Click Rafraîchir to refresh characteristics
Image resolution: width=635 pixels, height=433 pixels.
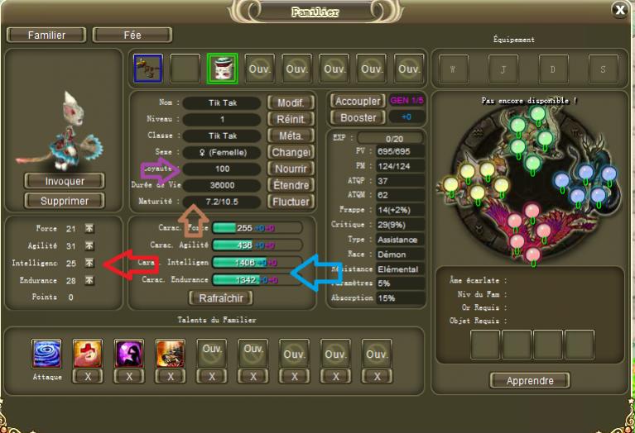pyautogui.click(x=221, y=298)
